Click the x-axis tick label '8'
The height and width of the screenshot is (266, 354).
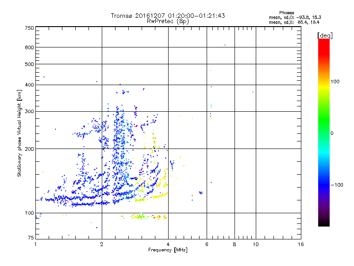(235, 244)
